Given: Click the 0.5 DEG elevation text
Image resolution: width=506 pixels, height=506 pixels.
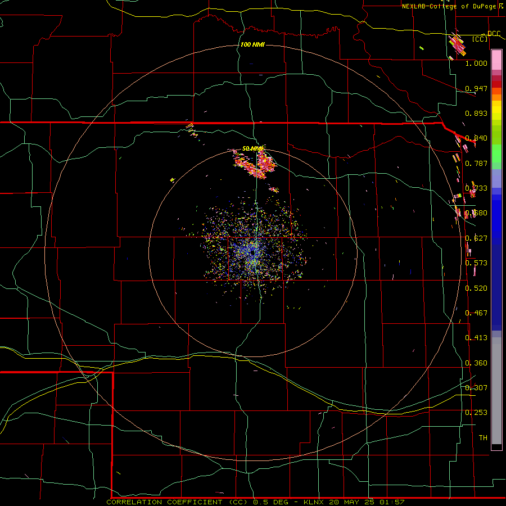Looking at the screenshot, I should click(271, 502).
